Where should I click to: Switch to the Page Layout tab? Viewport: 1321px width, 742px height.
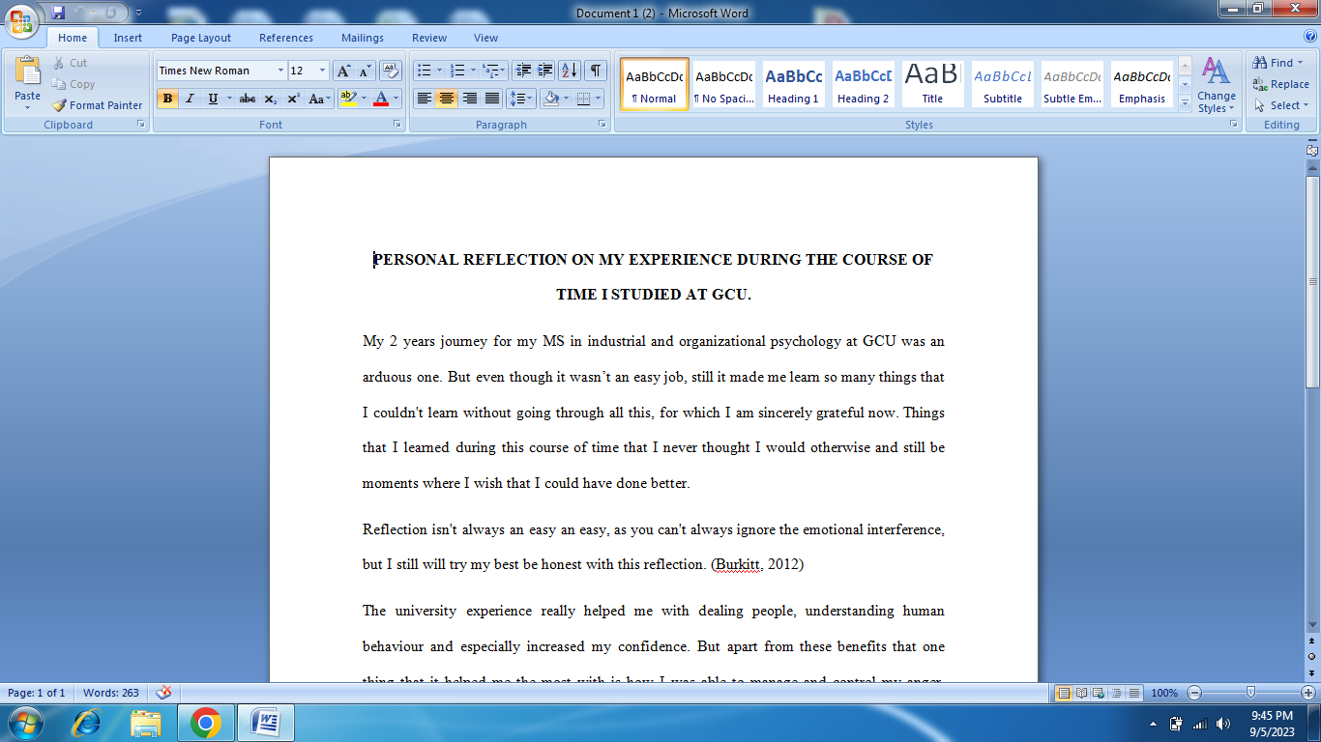click(x=201, y=38)
